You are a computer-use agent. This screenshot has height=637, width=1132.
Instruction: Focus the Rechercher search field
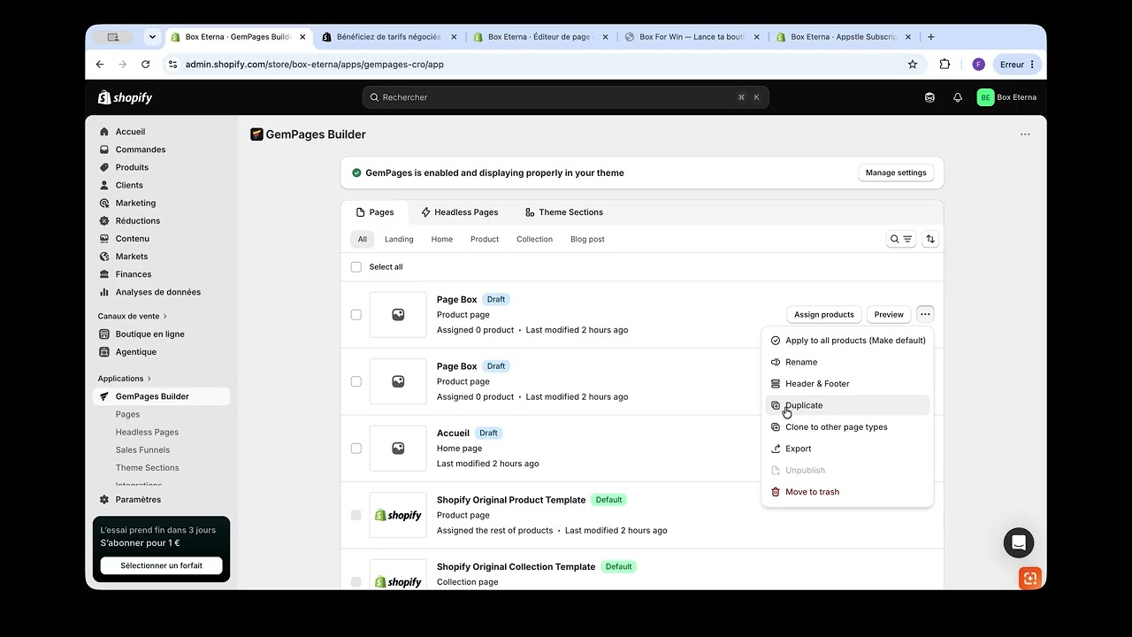pos(566,97)
